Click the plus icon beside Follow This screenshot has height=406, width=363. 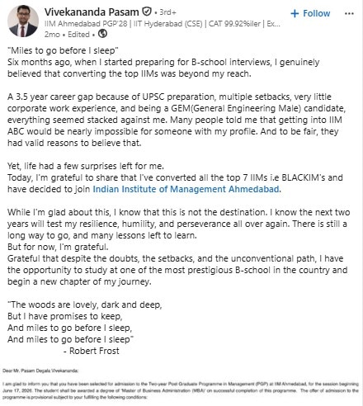click(x=295, y=13)
